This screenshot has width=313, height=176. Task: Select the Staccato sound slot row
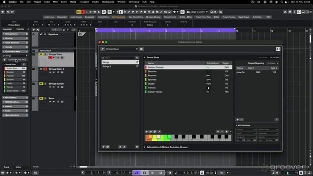pos(188,71)
